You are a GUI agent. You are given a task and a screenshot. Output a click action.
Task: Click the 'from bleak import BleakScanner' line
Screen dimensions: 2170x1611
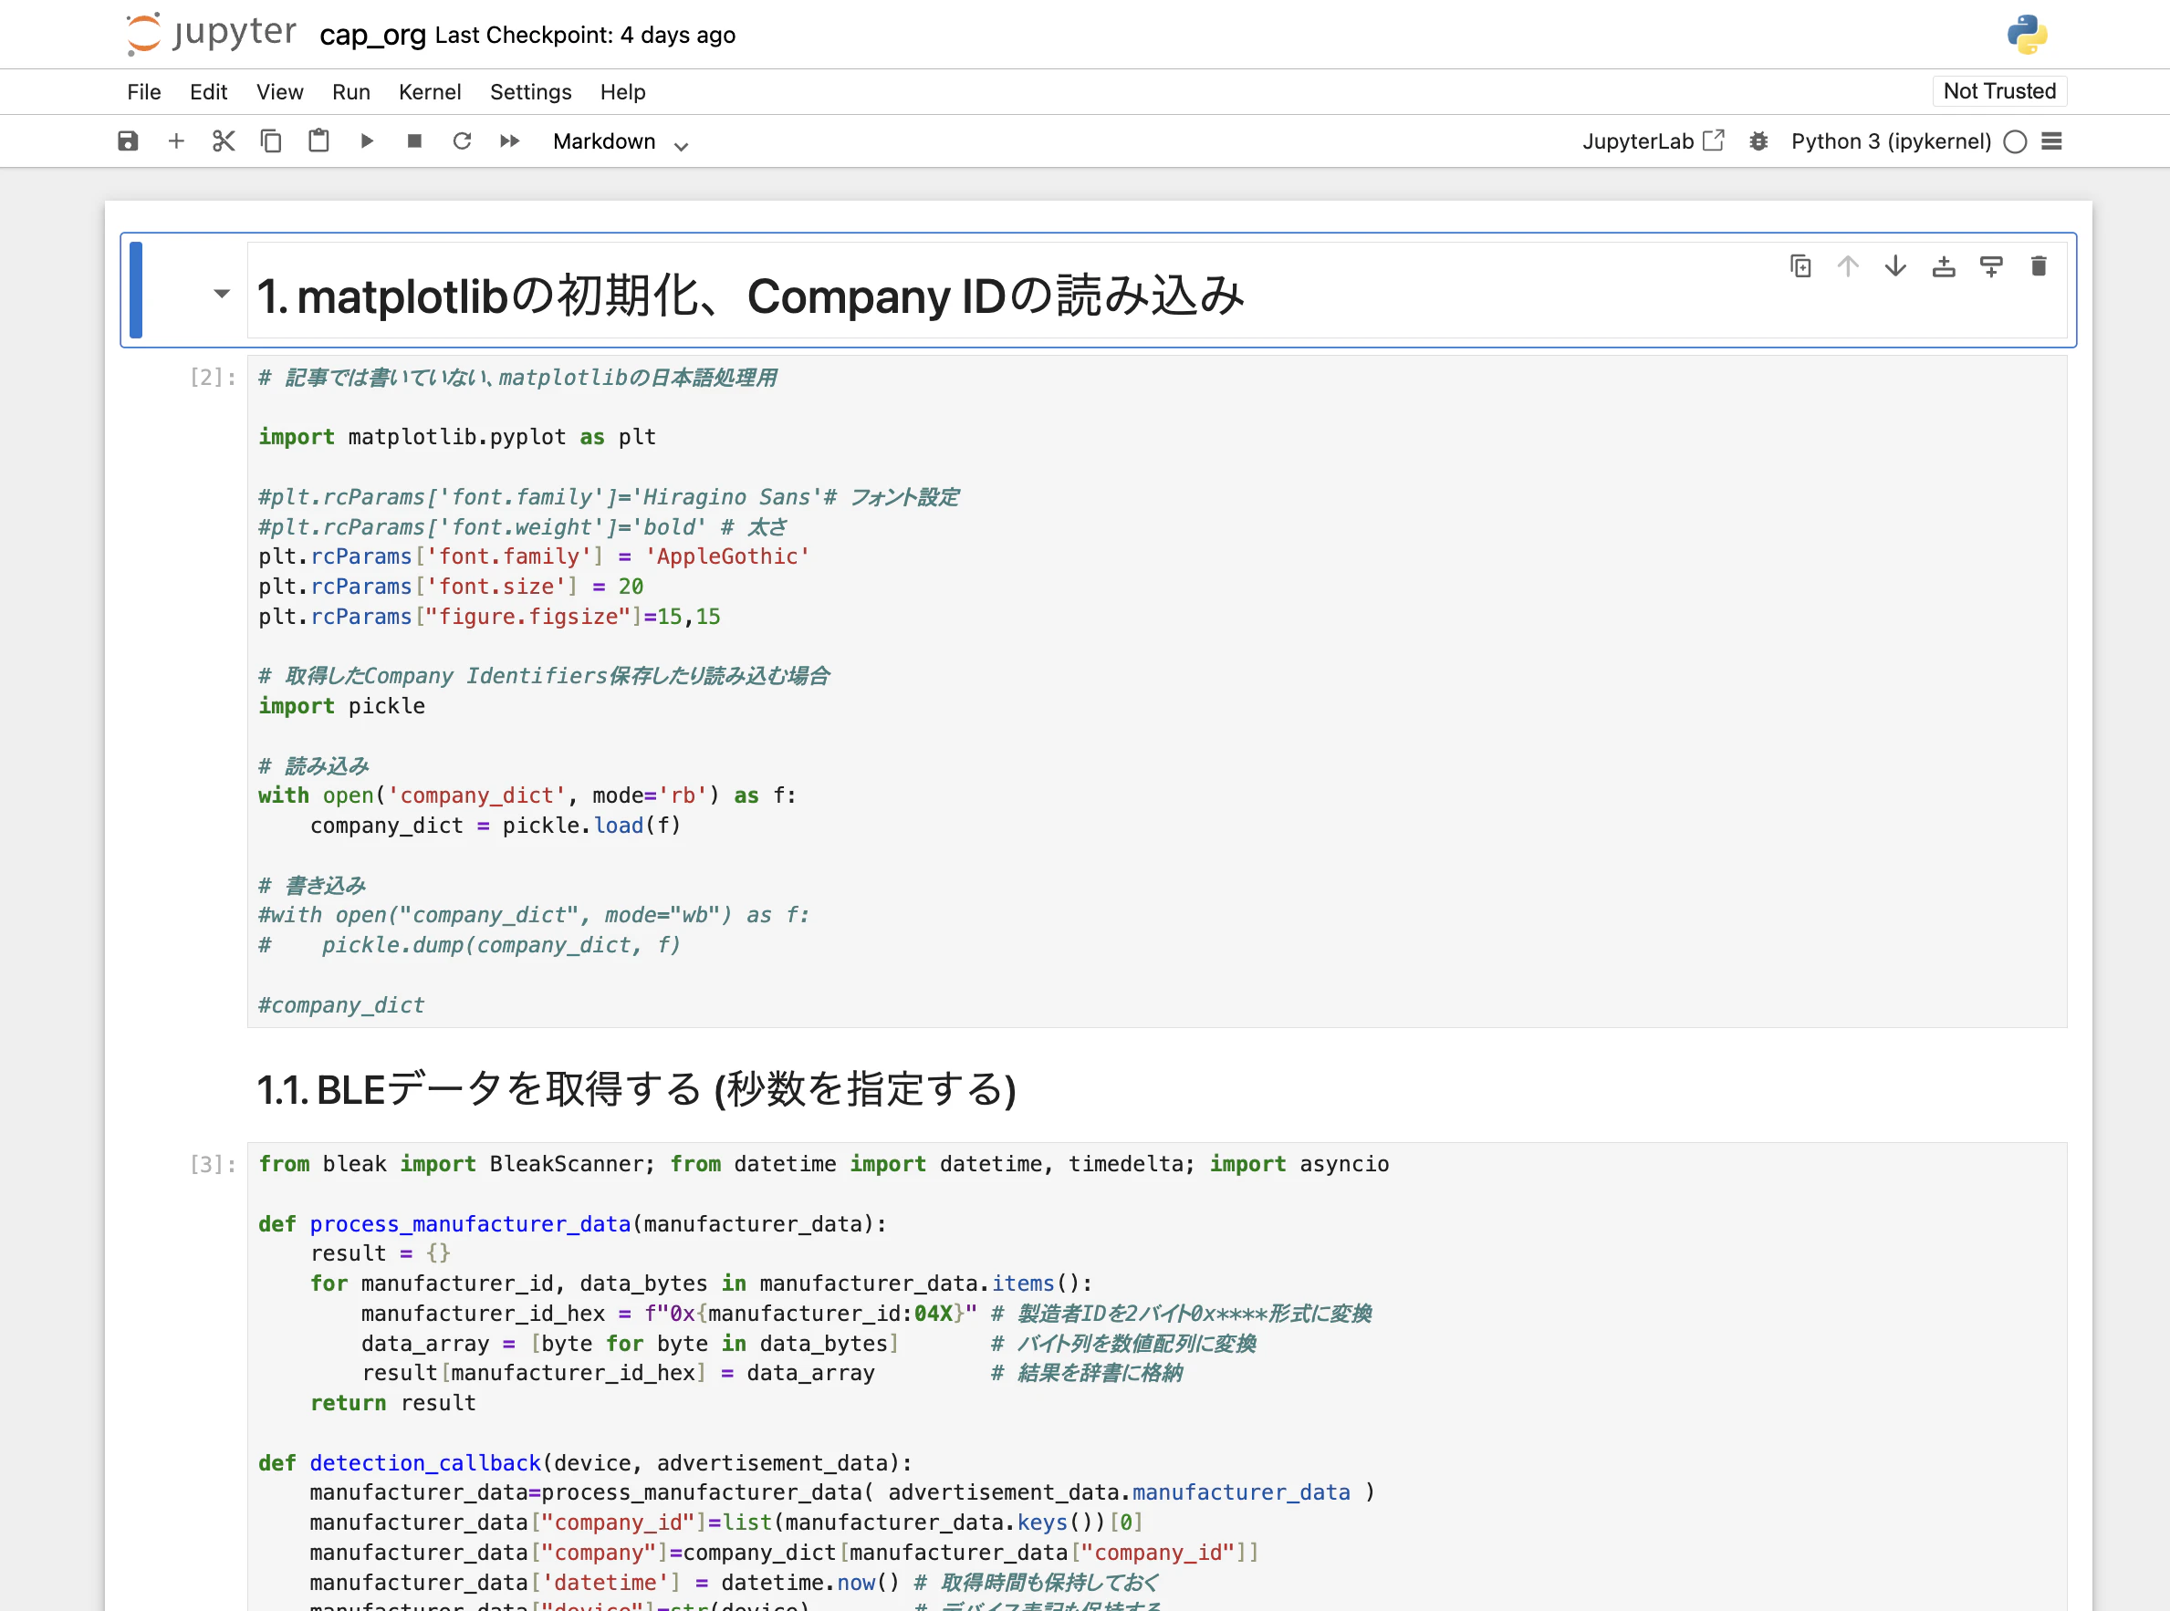coord(824,1164)
